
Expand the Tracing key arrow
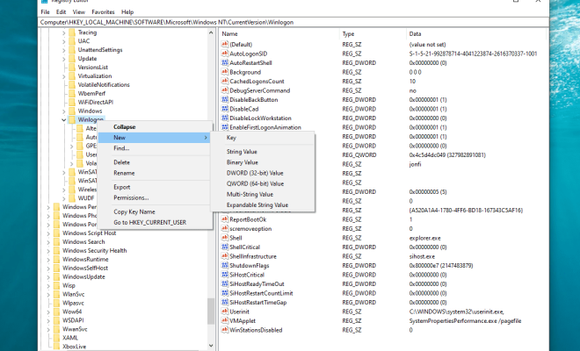click(63, 32)
